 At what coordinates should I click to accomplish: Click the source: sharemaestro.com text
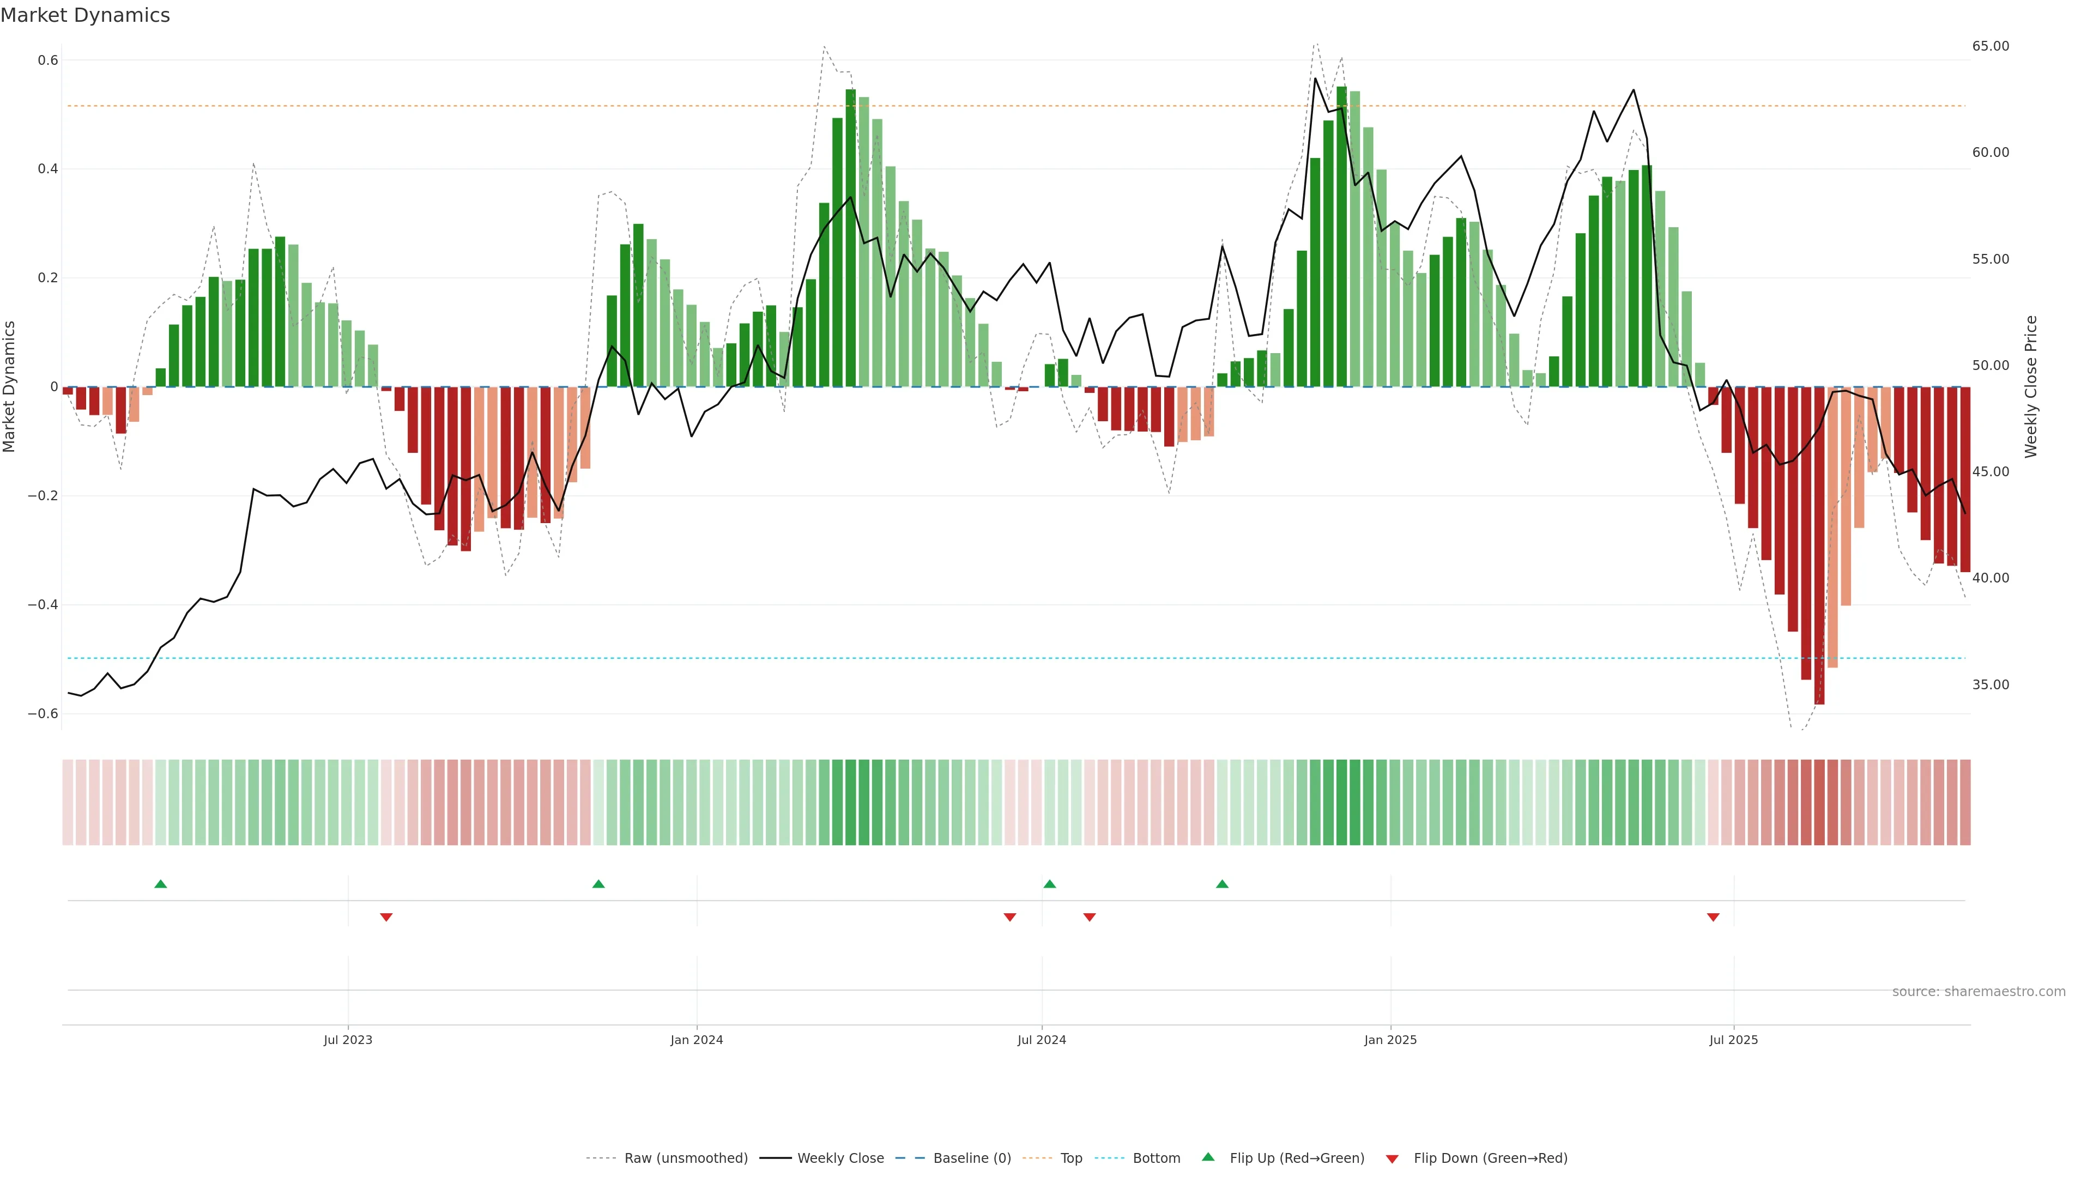pyautogui.click(x=1979, y=992)
